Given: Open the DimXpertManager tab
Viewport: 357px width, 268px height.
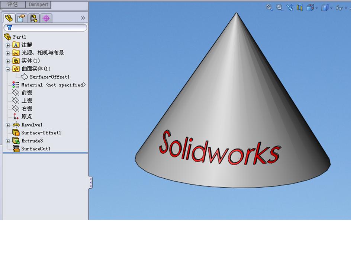Looking at the screenshot, I should [46, 18].
